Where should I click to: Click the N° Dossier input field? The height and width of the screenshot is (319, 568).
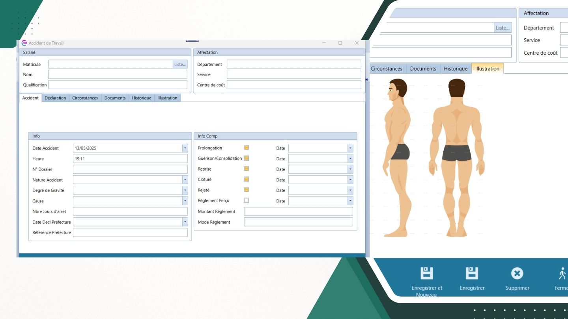tap(130, 169)
